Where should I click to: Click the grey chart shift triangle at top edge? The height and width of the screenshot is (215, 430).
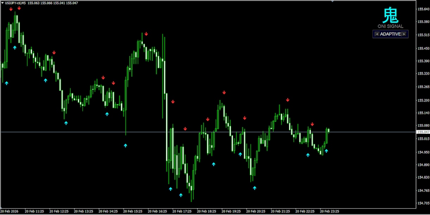332,1
